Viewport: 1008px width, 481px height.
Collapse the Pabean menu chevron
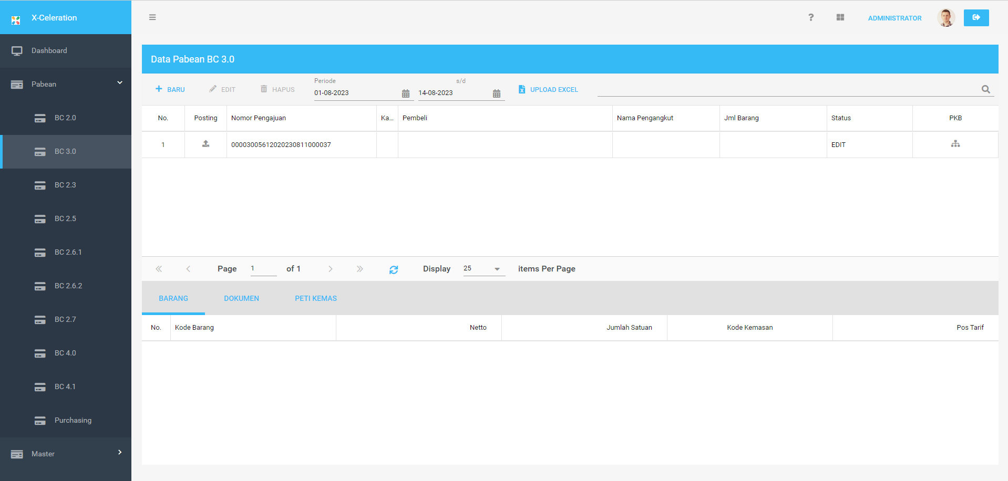click(x=120, y=83)
